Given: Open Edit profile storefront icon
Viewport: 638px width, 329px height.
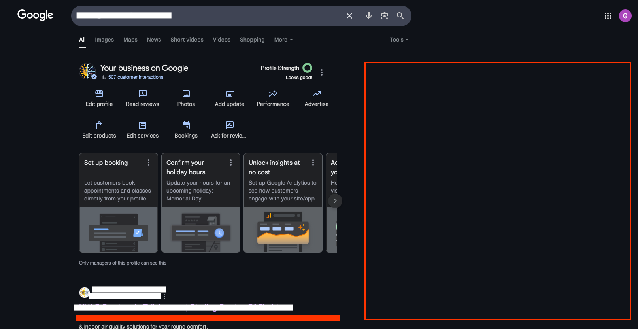Looking at the screenshot, I should coord(99,94).
